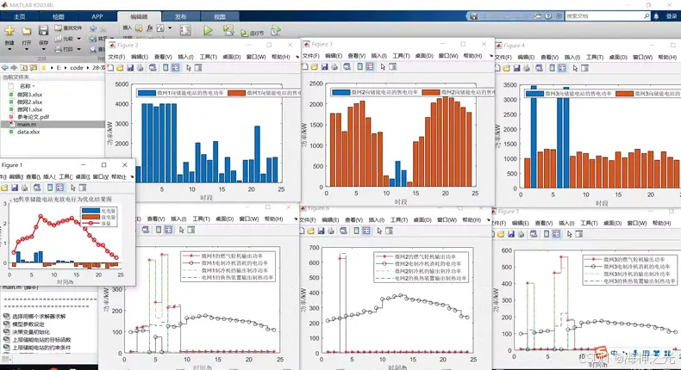
Task: Click Figure 2 save icon
Action: coord(130,68)
